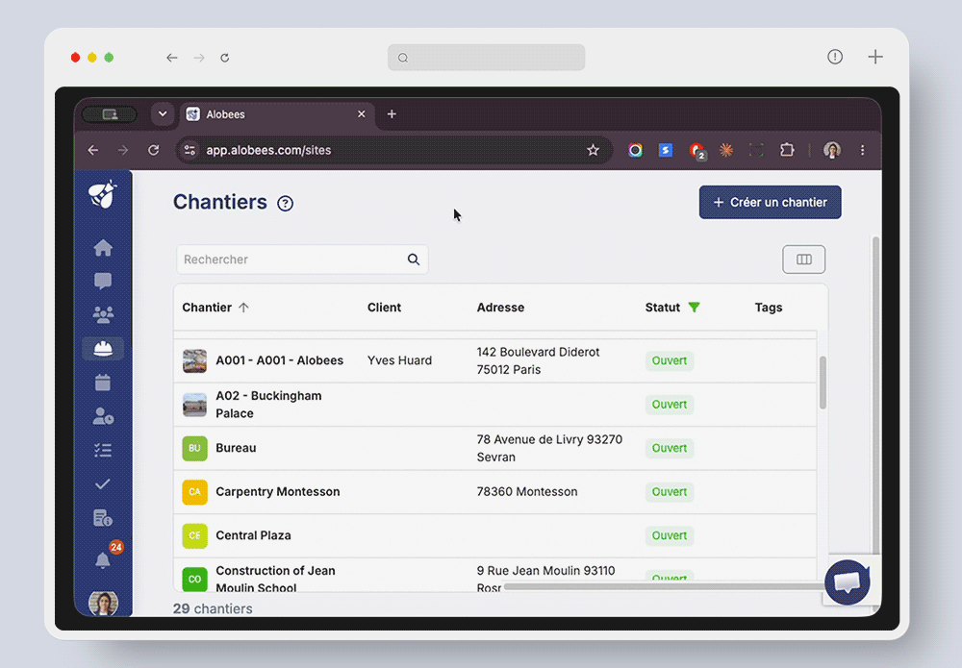Toggle the column display button
Image resolution: width=962 pixels, height=668 pixels.
[803, 260]
